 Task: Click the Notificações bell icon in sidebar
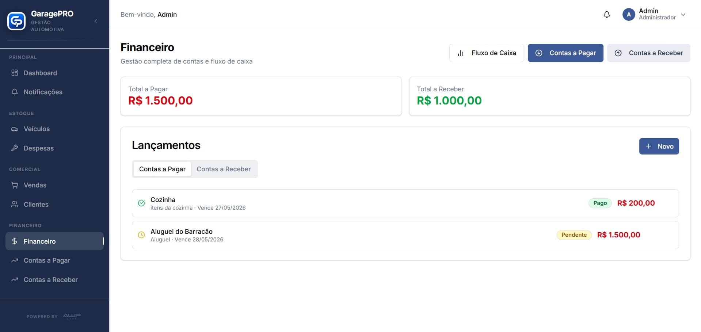(15, 92)
